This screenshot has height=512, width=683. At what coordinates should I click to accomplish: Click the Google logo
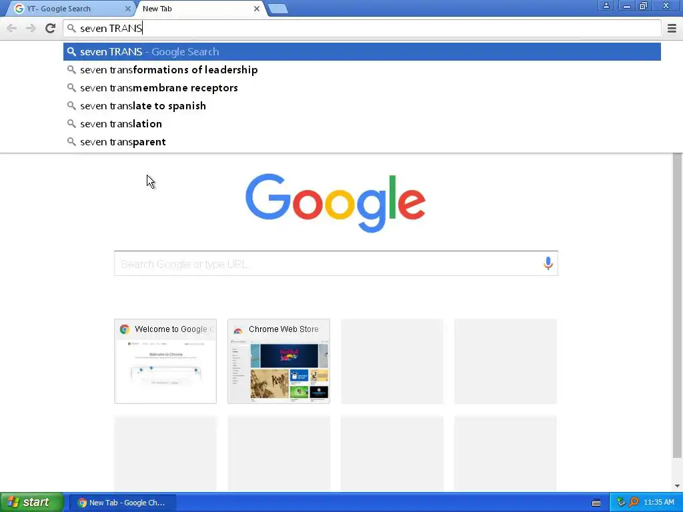335,203
